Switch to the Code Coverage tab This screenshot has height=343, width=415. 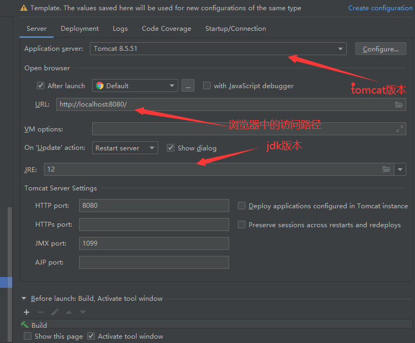(166, 29)
